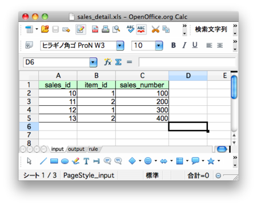257x206 pixels.
Task: Click the Save floppy disk icon
Action: tap(55, 29)
